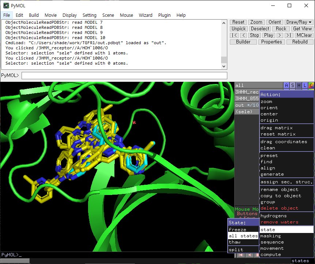Start playback with the Play button
This screenshot has height=264, width=315.
pos(269,35)
